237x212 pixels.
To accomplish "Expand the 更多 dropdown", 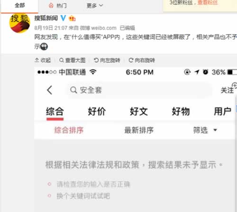I will click(95, 6).
